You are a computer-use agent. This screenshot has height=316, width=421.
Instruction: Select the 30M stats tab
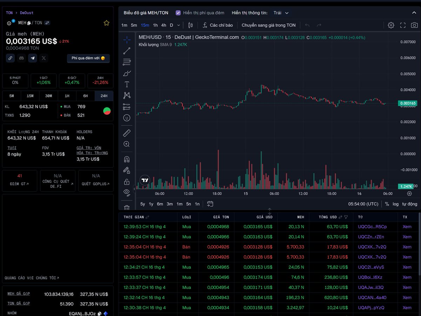click(48, 96)
